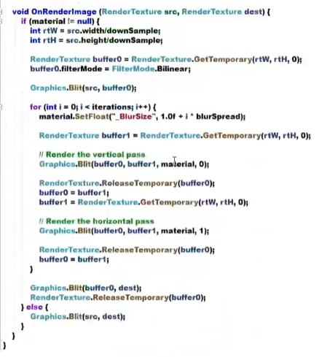
Task: Collapse the for loop fold marker
Action: click(x=1, y=107)
